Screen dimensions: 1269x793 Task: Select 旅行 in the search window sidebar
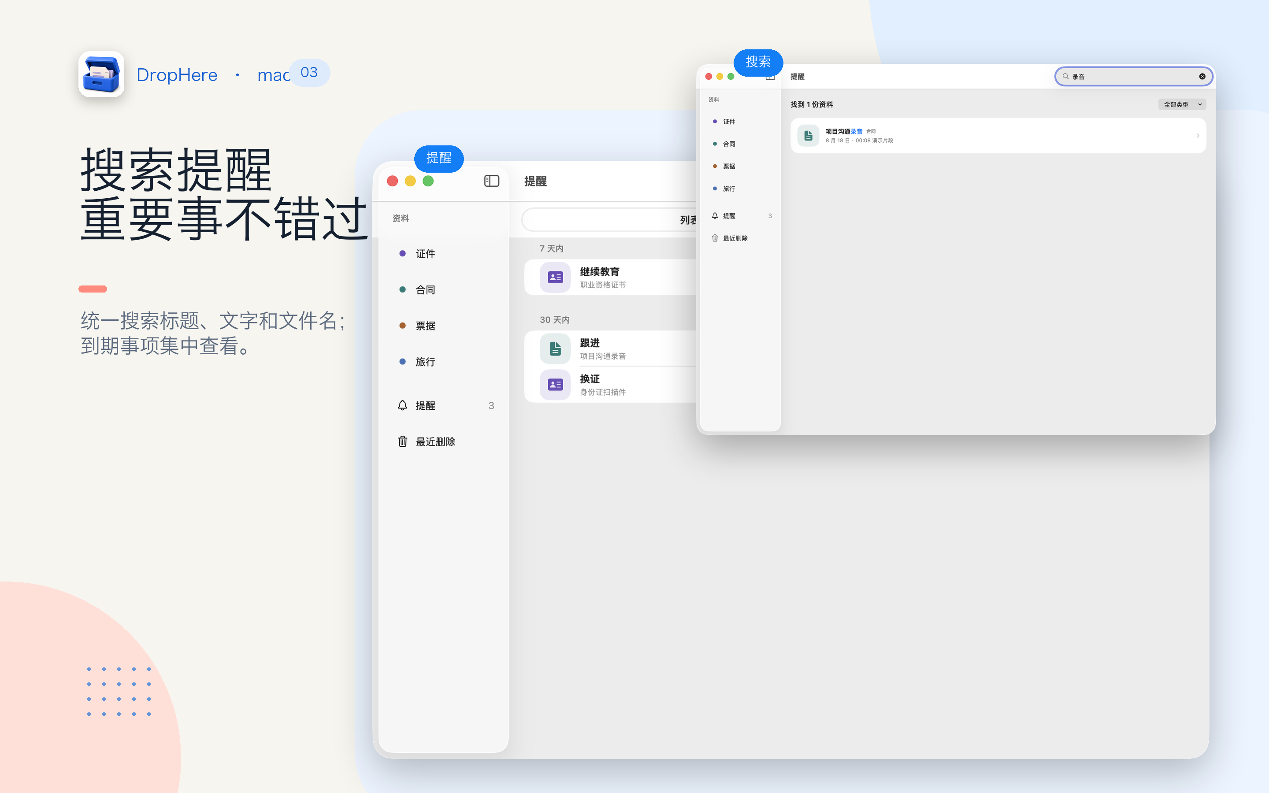(729, 189)
